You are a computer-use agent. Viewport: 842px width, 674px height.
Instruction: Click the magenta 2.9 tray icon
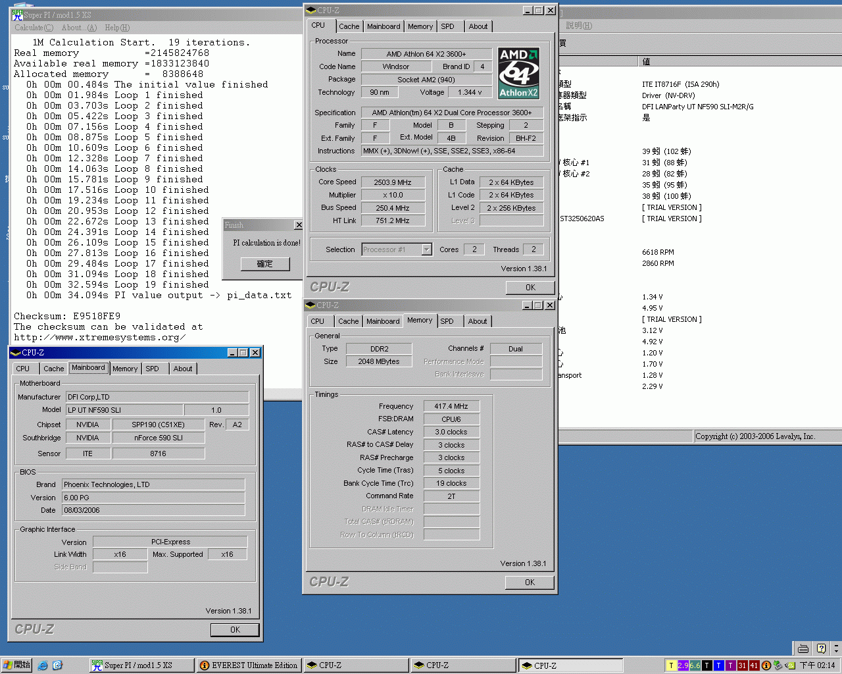(683, 665)
